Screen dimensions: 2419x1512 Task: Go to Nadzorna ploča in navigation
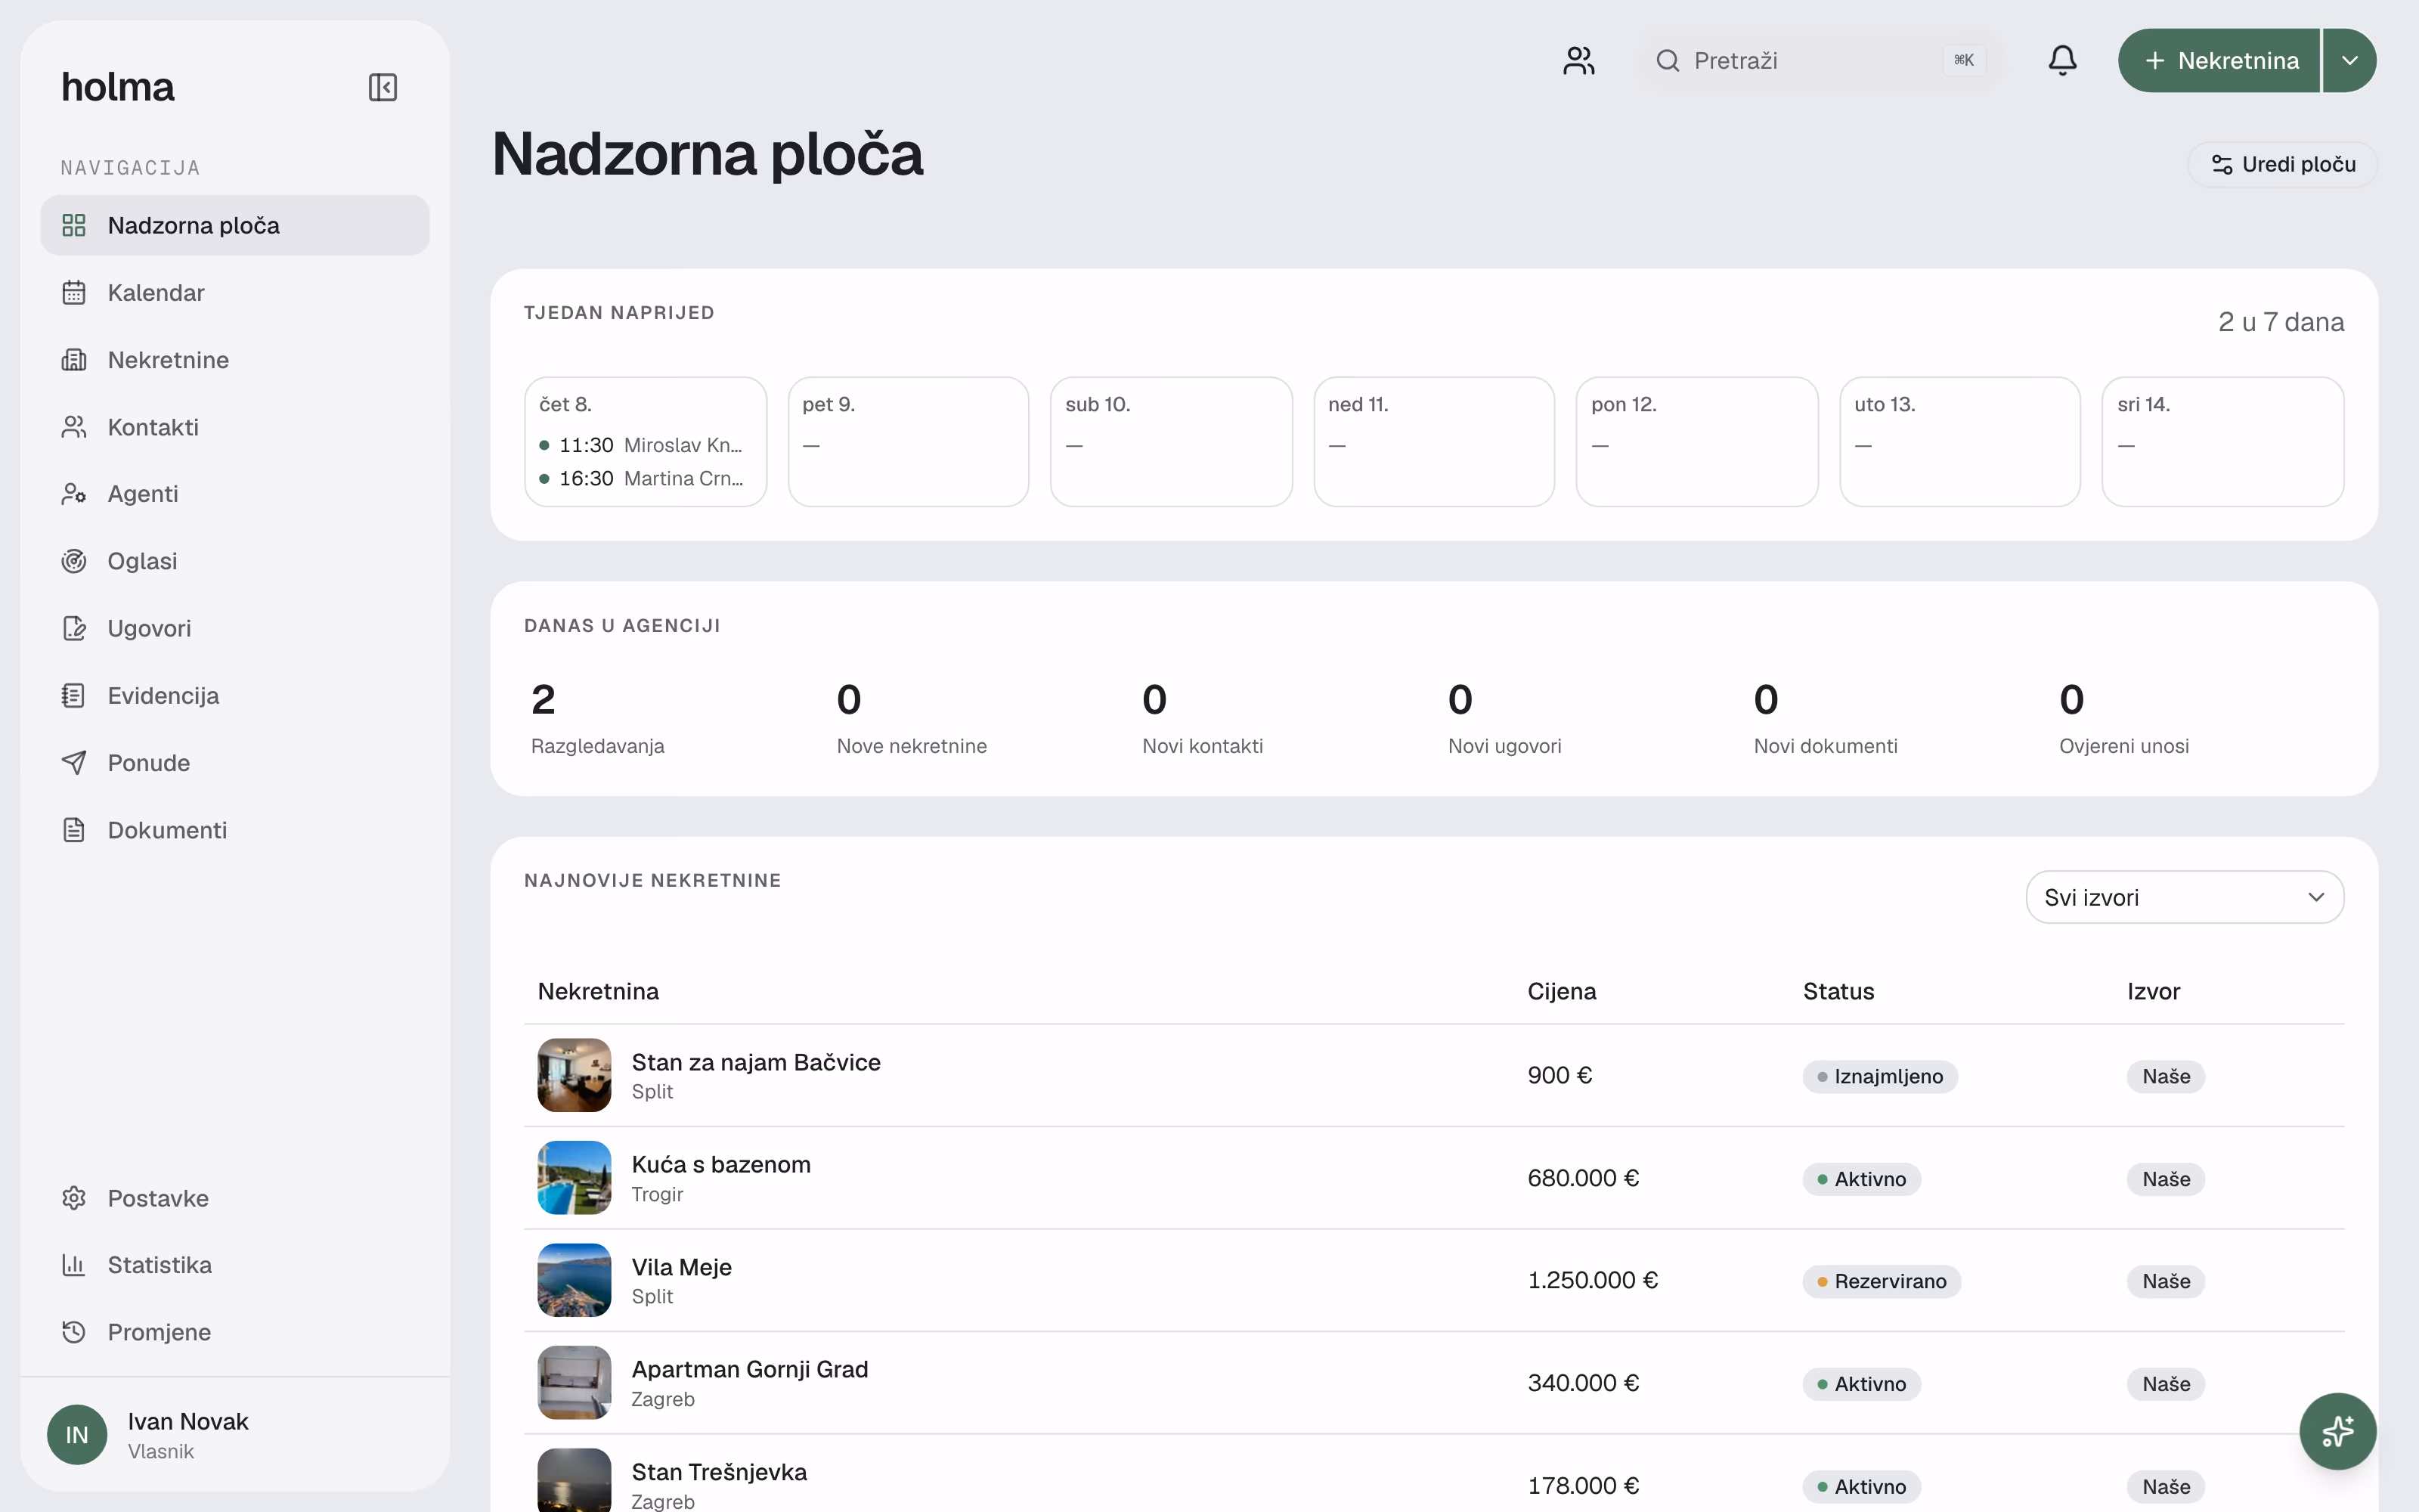click(x=235, y=225)
